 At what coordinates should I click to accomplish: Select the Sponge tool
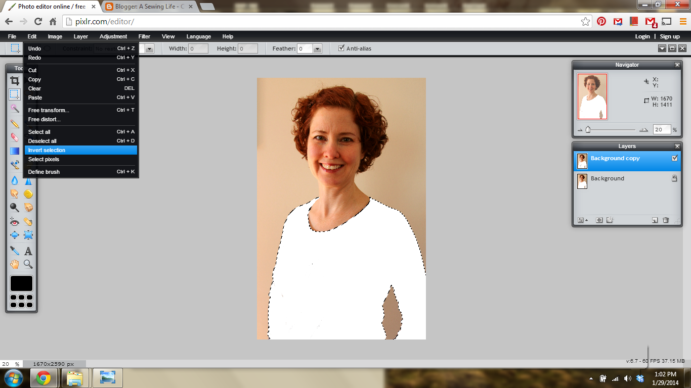[28, 193]
